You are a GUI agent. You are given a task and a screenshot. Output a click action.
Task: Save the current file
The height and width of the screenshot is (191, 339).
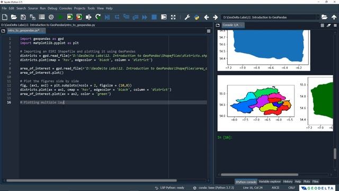[x=23, y=17]
